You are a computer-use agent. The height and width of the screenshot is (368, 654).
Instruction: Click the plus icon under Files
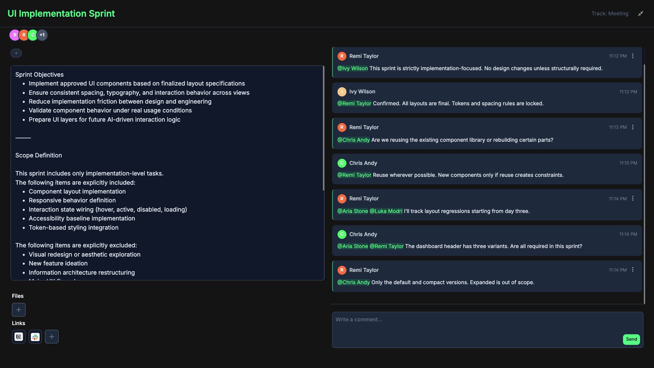(18, 309)
